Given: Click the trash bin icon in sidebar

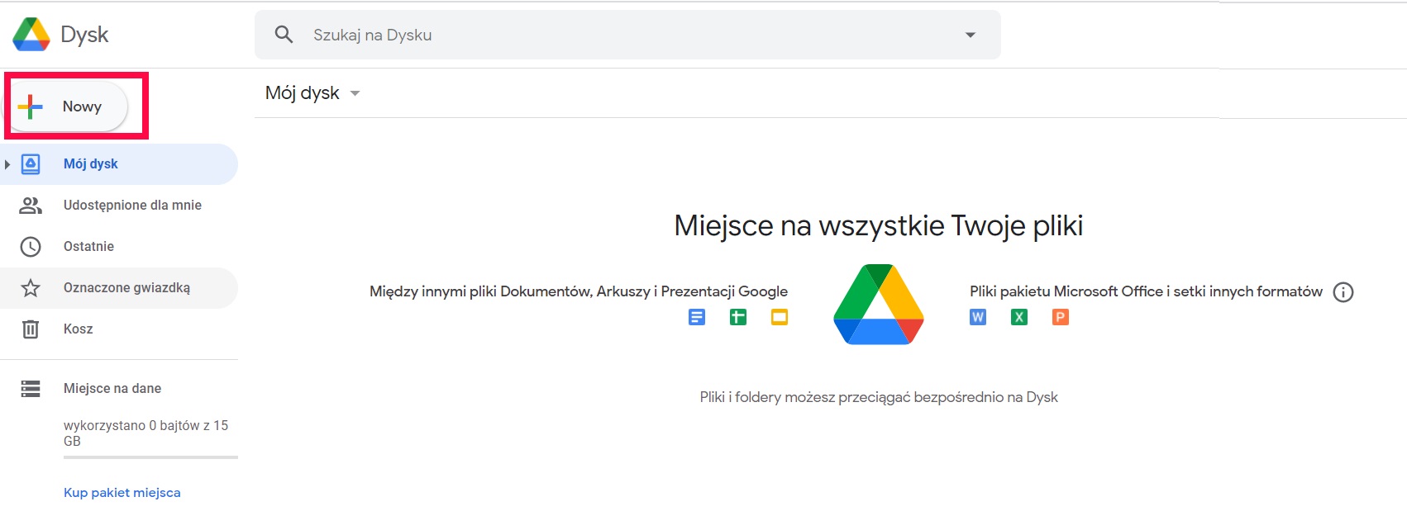Looking at the screenshot, I should click(x=31, y=329).
